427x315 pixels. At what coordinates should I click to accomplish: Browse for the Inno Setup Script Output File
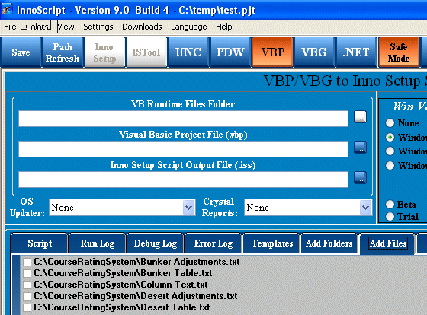click(x=360, y=178)
